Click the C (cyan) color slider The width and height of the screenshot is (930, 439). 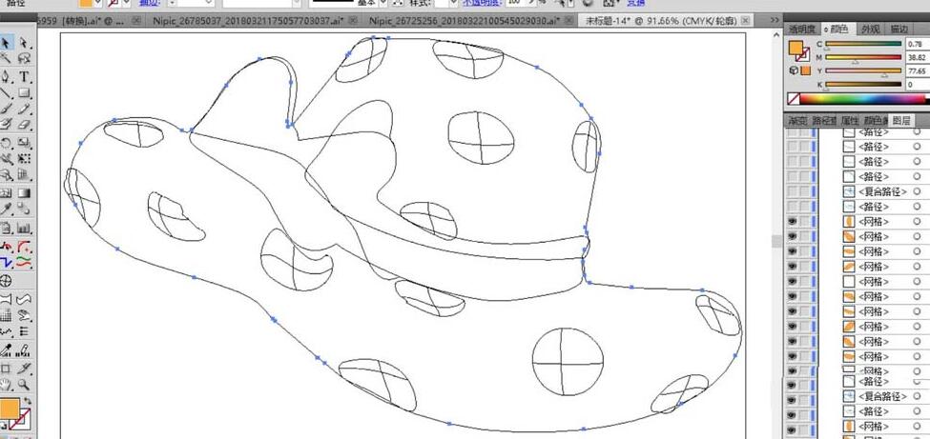coord(863,45)
